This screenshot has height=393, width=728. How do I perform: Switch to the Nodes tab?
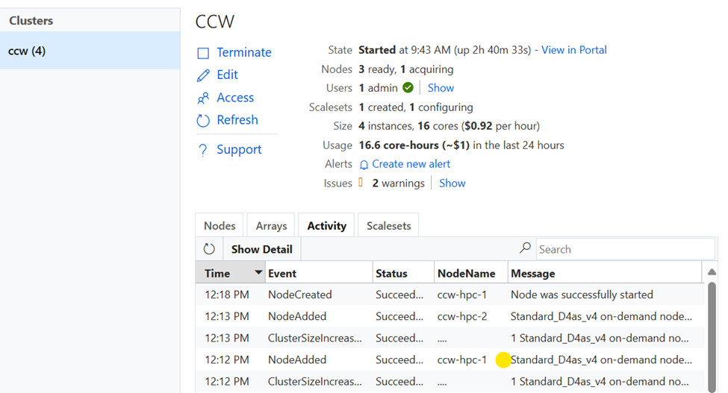click(220, 225)
